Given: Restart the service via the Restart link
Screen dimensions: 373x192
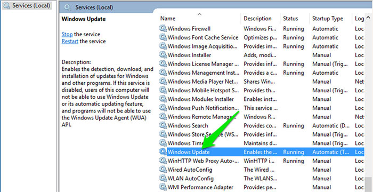Looking at the screenshot, I should tap(70, 41).
